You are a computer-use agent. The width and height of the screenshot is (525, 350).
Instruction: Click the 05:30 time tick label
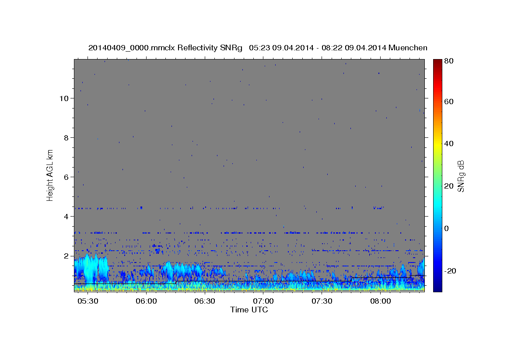(88, 301)
